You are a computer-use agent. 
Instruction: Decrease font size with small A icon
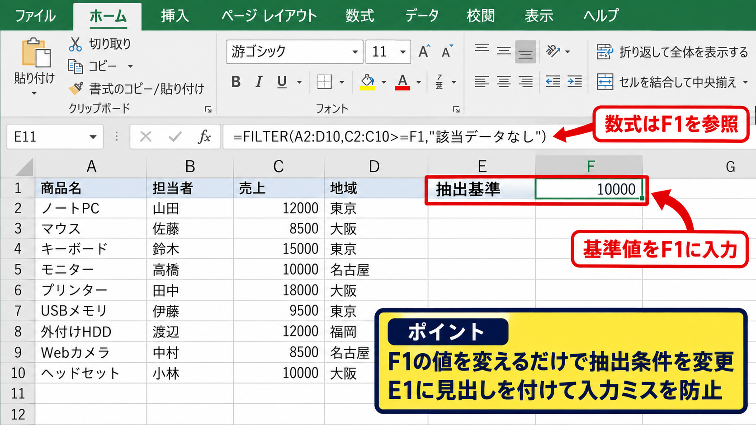[x=447, y=51]
